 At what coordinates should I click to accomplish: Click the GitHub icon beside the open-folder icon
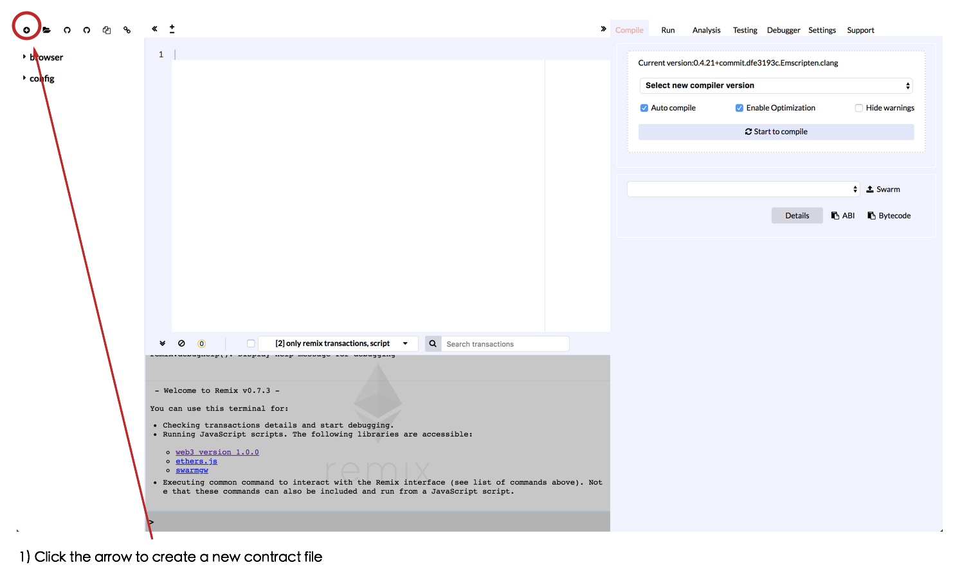coord(67,30)
